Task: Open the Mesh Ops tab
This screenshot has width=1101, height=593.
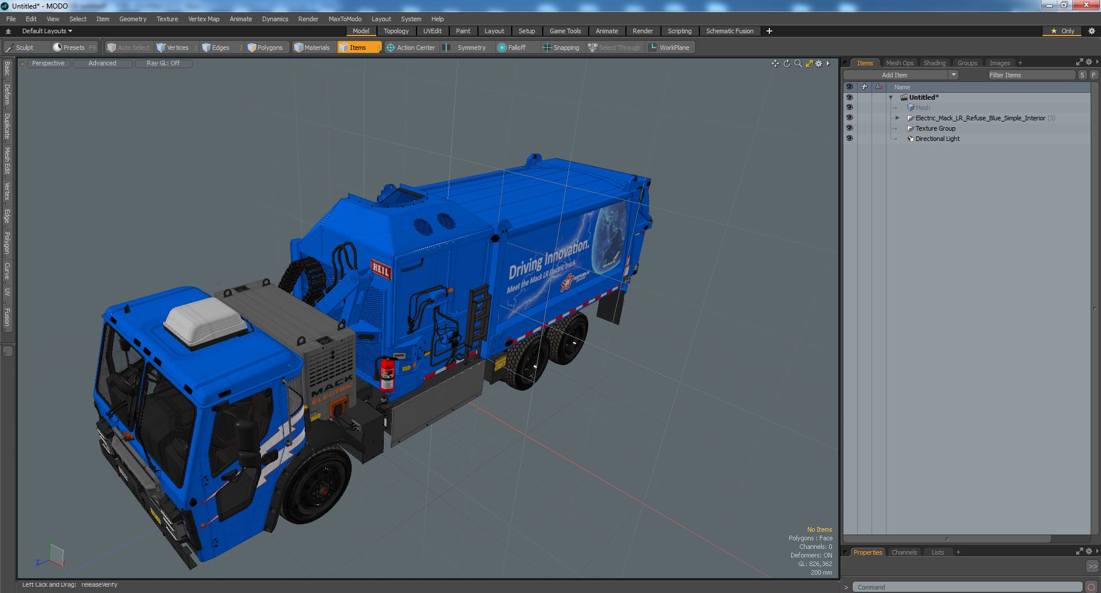Action: (x=899, y=63)
